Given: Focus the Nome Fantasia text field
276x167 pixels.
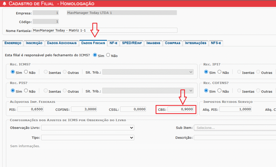Looking at the screenshot, I should pyautogui.click(x=105, y=30).
